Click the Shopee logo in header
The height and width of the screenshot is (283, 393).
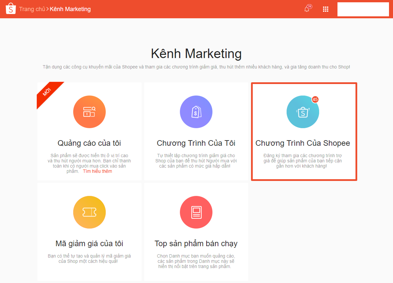pos(11,9)
